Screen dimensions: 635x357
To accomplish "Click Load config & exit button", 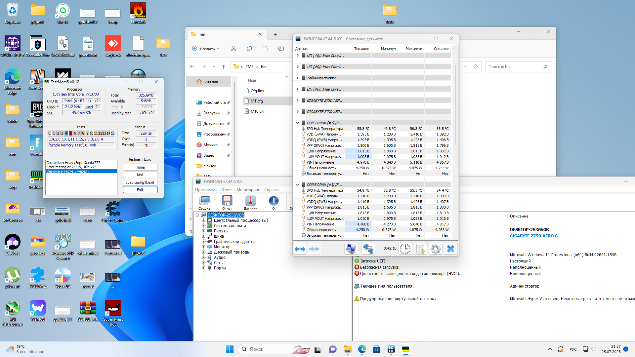I will [x=140, y=182].
